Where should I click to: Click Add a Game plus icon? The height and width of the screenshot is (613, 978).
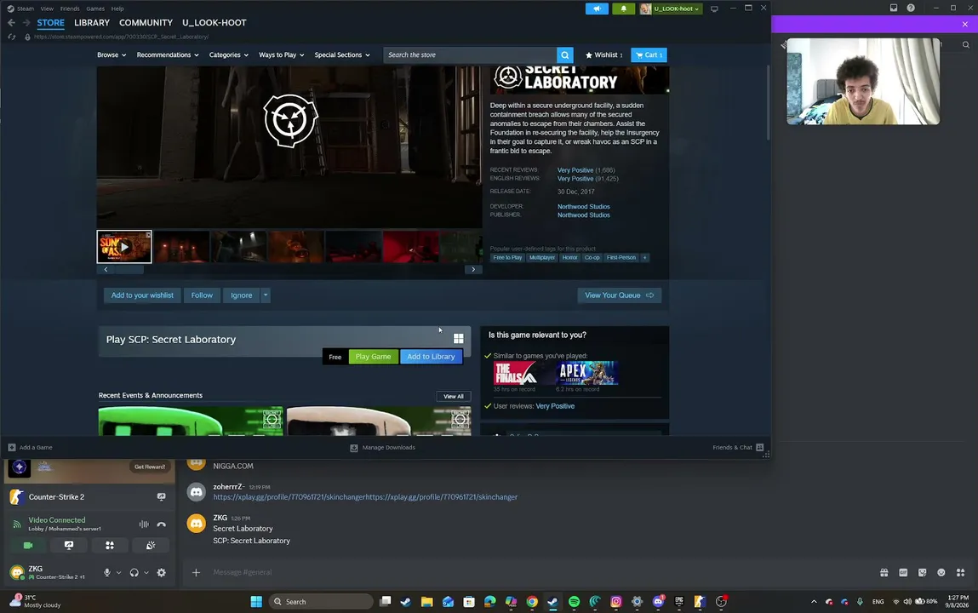[12, 447]
